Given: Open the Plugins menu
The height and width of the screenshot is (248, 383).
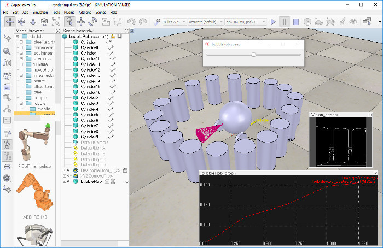Looking at the screenshot, I should point(69,12).
